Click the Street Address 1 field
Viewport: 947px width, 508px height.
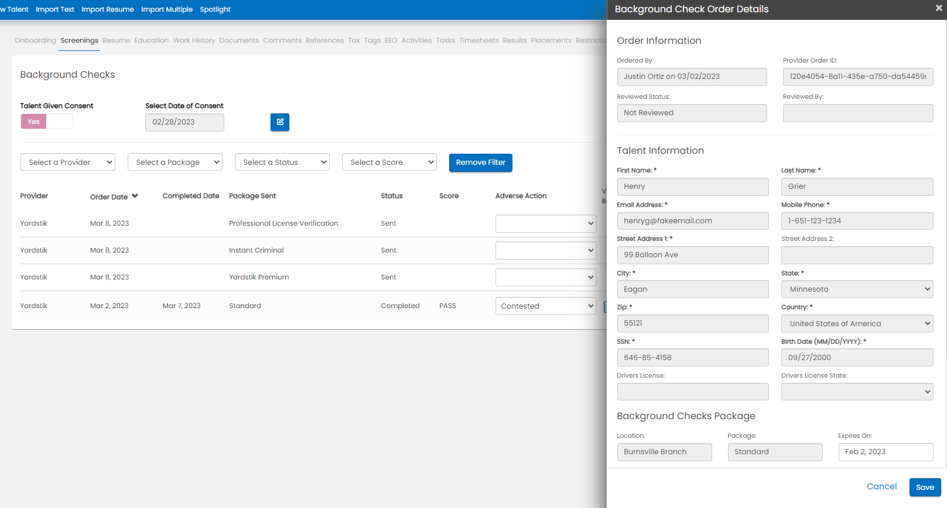(x=693, y=255)
